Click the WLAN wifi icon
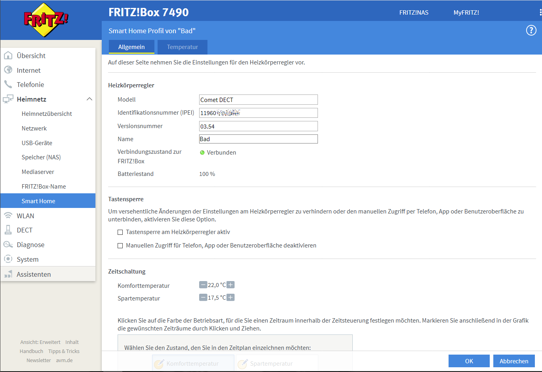The height and width of the screenshot is (372, 542). [8, 215]
